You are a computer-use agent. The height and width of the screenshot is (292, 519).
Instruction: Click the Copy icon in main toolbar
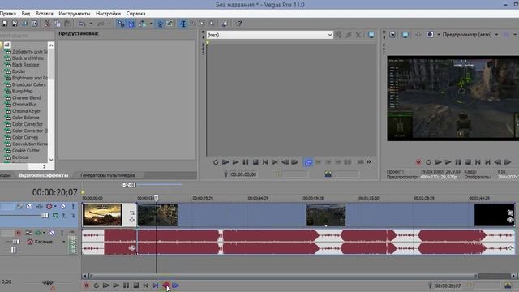tap(58, 24)
